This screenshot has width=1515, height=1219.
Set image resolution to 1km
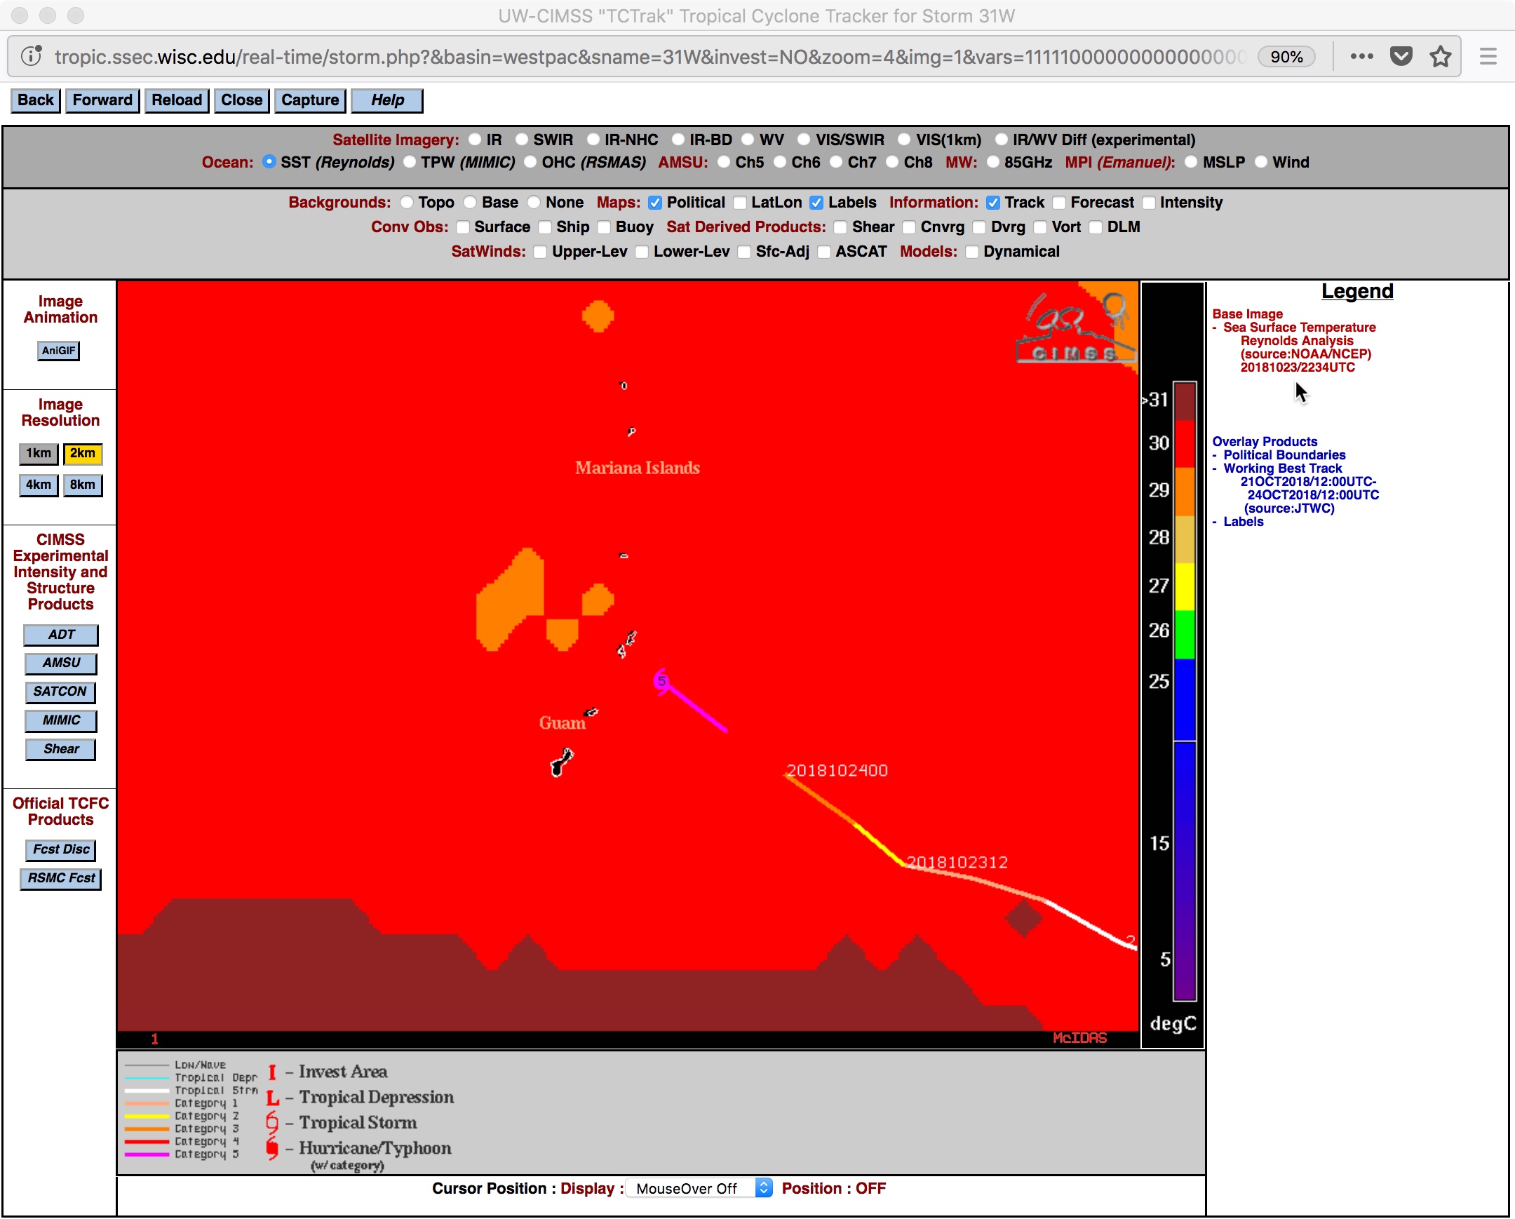pos(38,454)
